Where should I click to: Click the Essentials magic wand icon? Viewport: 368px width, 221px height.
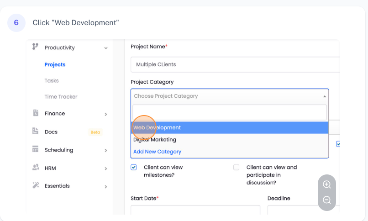tap(35, 186)
